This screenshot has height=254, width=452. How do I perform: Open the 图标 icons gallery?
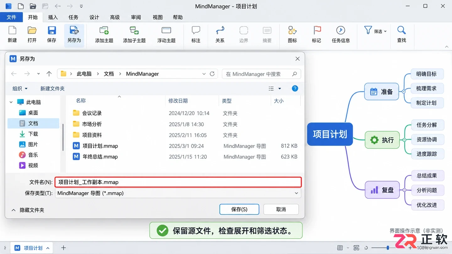point(292,30)
